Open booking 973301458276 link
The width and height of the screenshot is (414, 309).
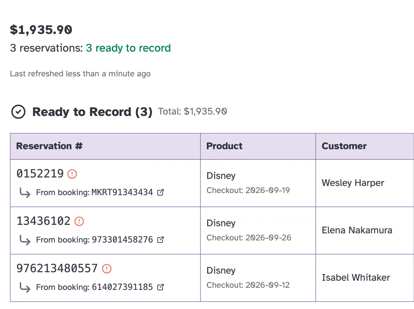122,240
